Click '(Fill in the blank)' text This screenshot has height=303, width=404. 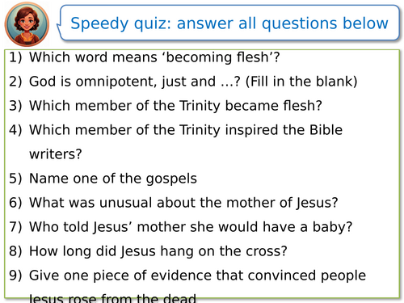pos(301,82)
